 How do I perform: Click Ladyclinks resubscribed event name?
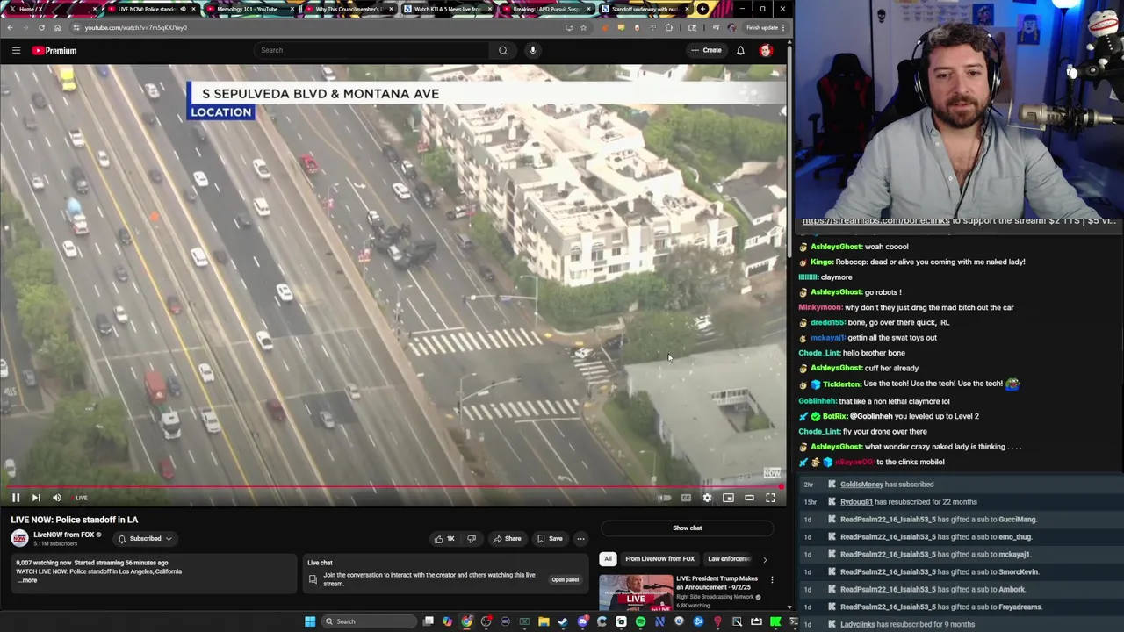coord(857,625)
